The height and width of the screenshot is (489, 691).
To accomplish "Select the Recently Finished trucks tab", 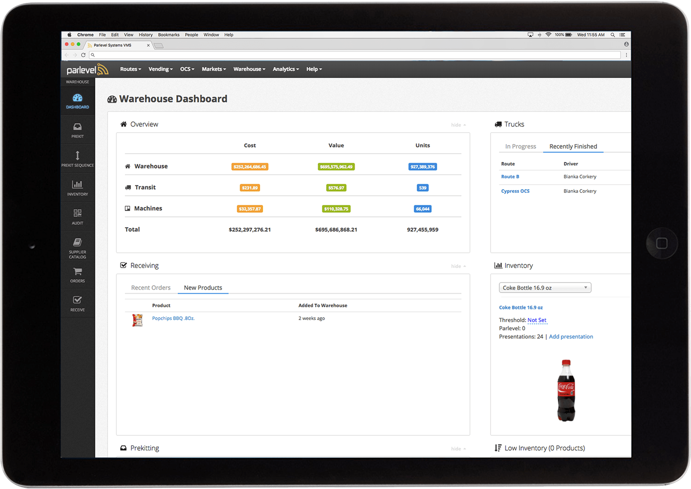I will pos(573,146).
